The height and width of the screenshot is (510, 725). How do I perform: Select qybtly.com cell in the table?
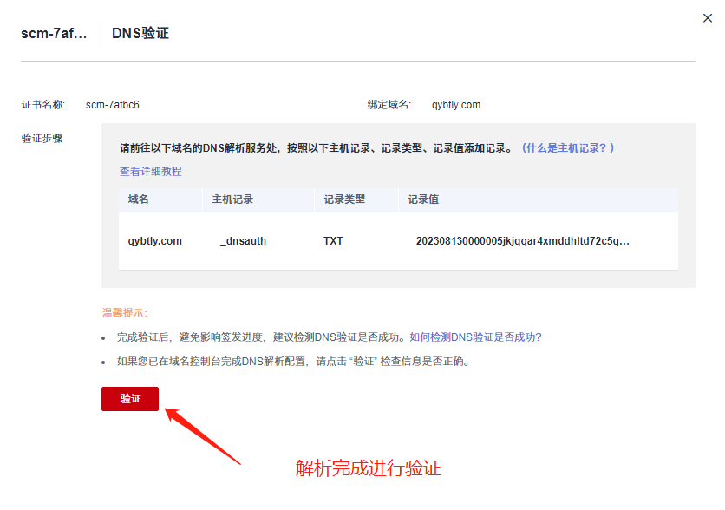pyautogui.click(x=155, y=241)
